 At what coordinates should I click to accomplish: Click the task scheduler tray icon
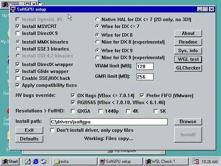[x=196, y=162]
